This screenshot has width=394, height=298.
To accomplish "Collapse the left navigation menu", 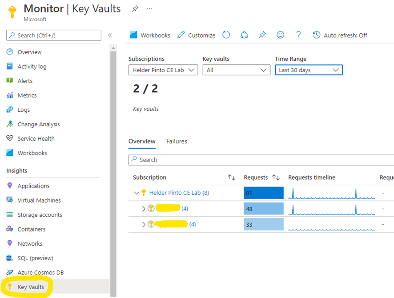I will pos(110,35).
